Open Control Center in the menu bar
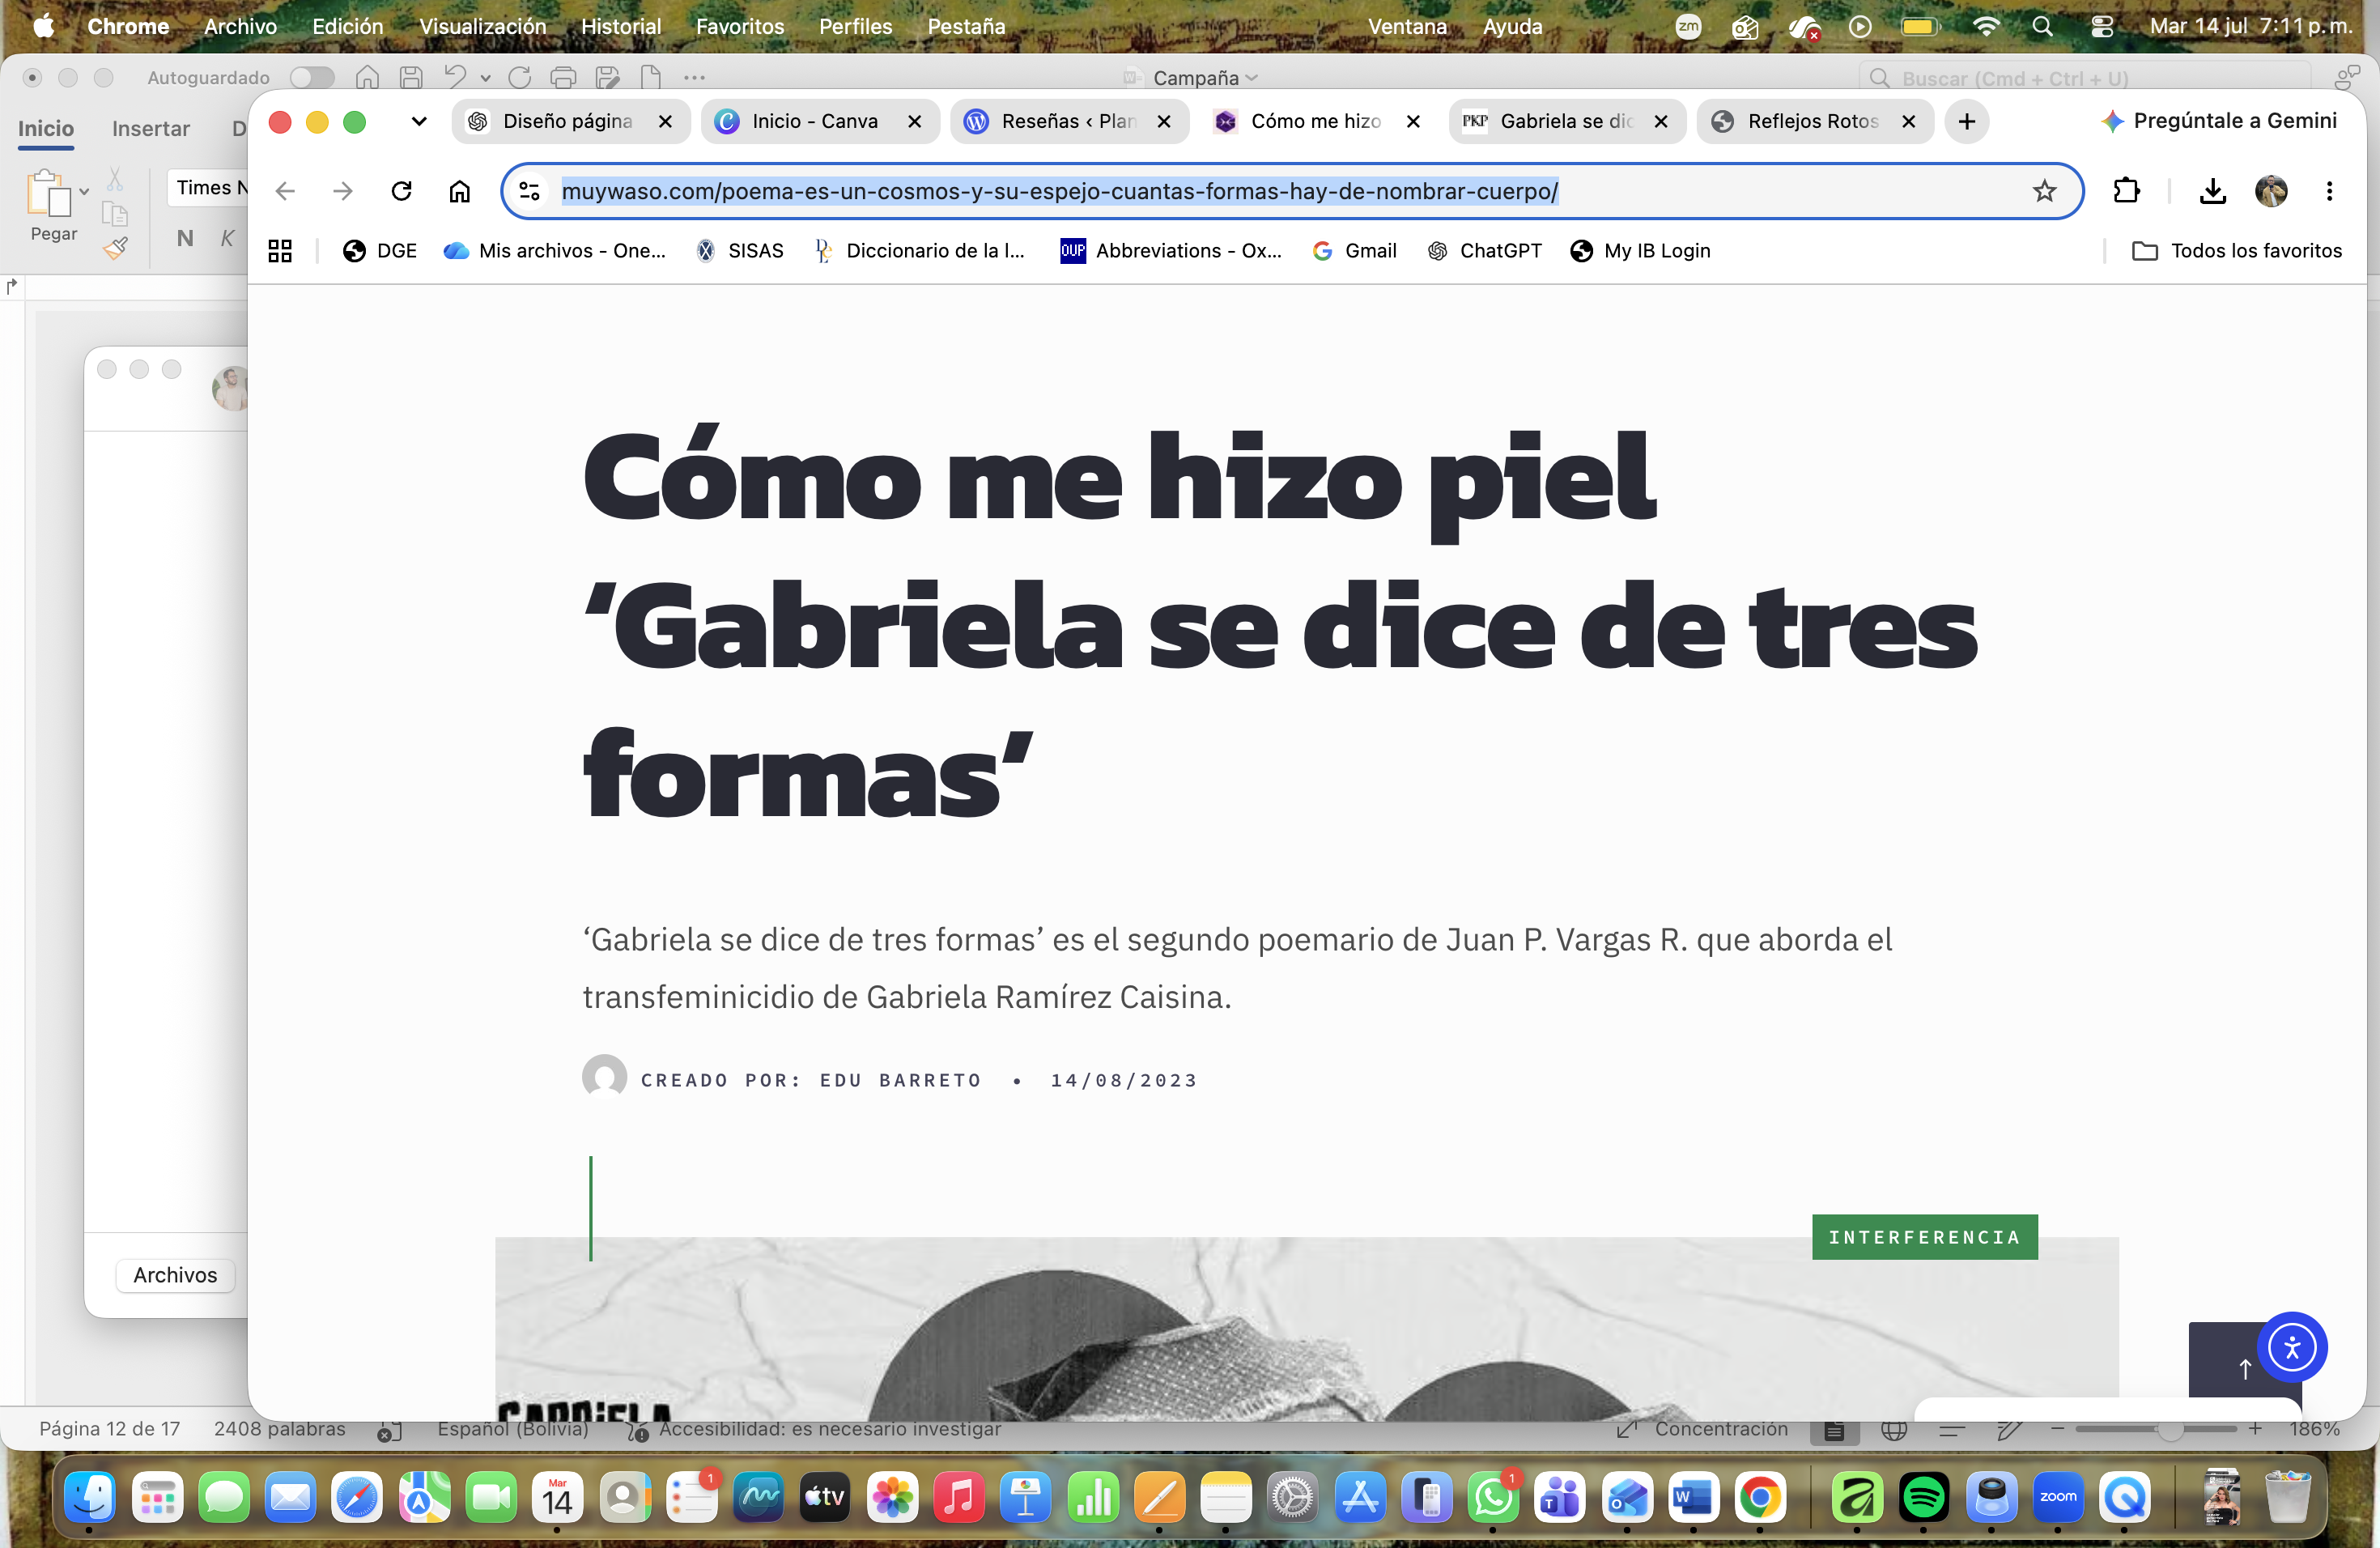The height and width of the screenshot is (1548, 2380). [x=2102, y=27]
